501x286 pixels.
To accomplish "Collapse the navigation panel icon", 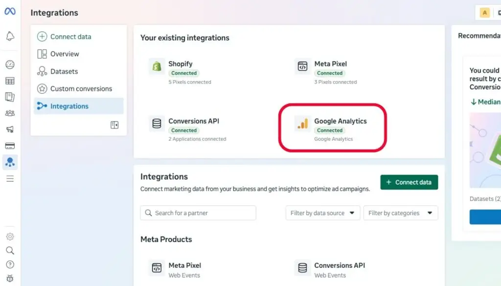I will 114,125.
